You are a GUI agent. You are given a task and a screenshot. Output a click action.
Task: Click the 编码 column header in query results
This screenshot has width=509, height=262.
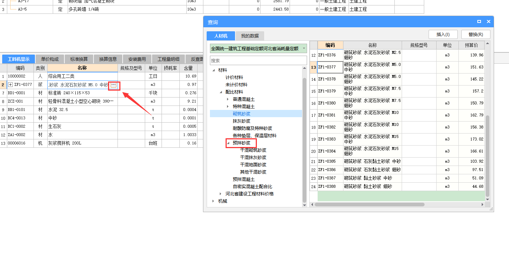[330, 45]
